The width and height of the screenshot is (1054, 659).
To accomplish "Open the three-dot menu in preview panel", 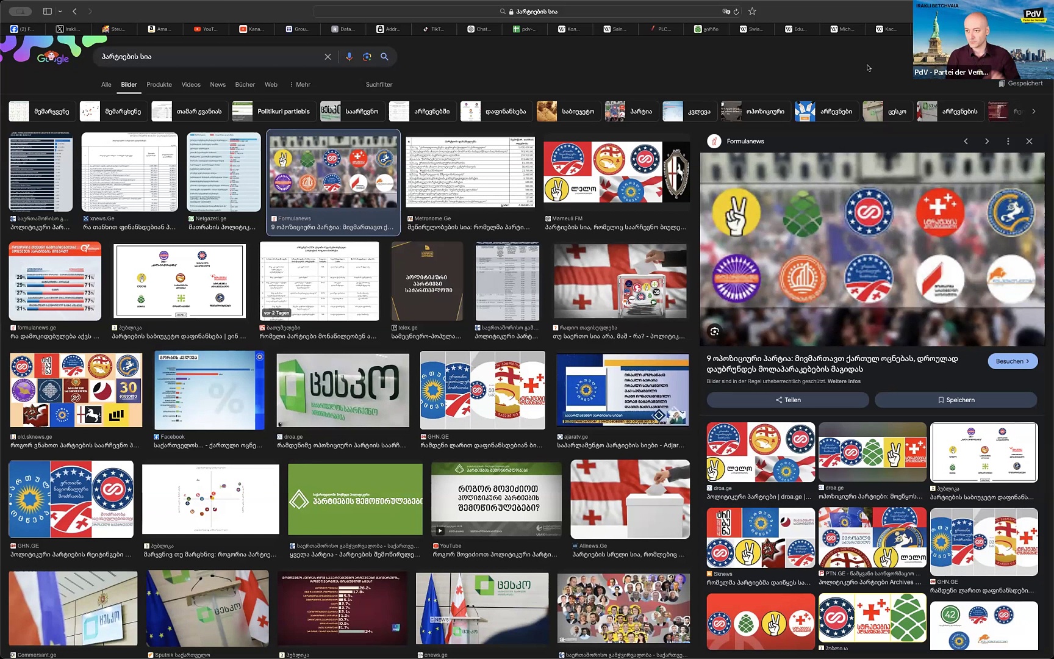I will pyautogui.click(x=1008, y=141).
